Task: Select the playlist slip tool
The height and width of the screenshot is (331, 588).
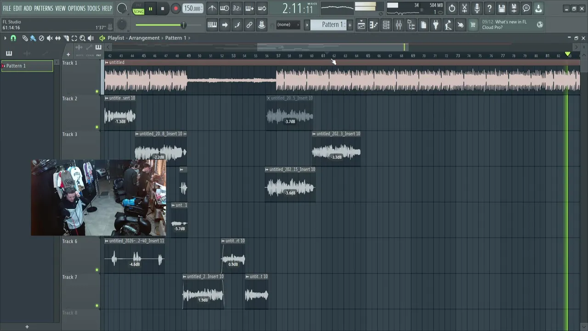Action: pos(58,38)
